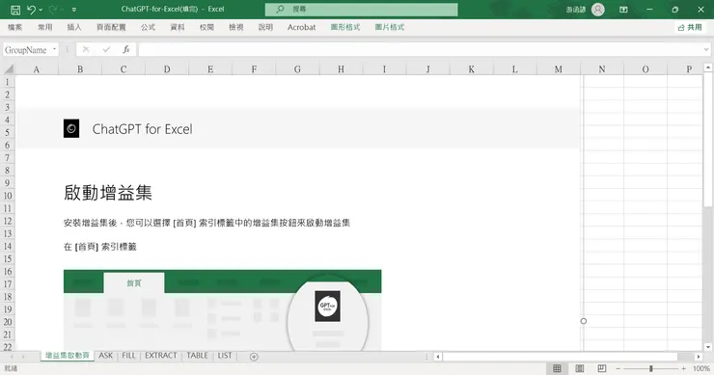Switch to the 常用 ribbon tab
Image resolution: width=714 pixels, height=375 pixels.
pyautogui.click(x=45, y=27)
